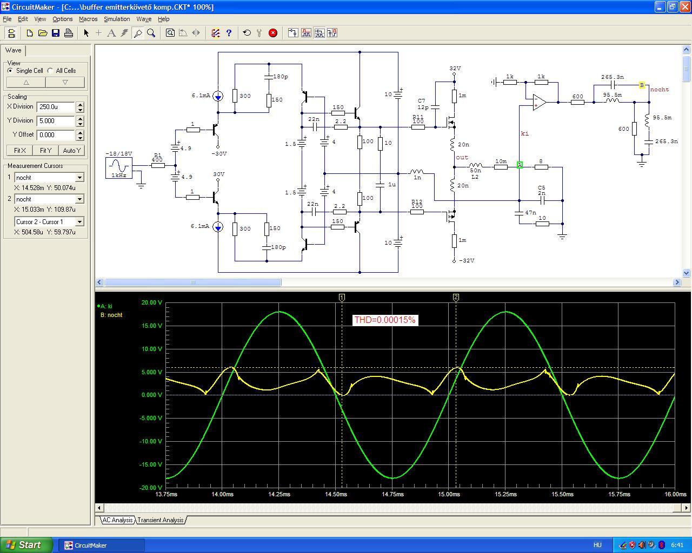Open the Simulation menu
692x553 pixels.
point(117,19)
